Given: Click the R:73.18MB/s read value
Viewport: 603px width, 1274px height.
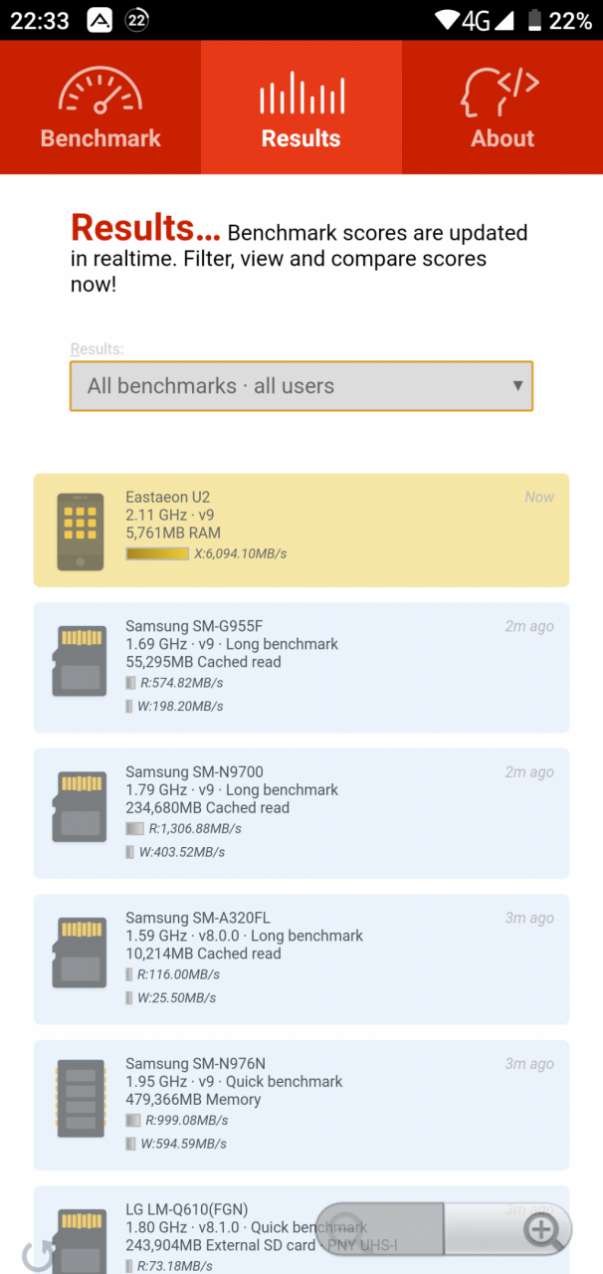Looking at the screenshot, I should click(174, 1265).
